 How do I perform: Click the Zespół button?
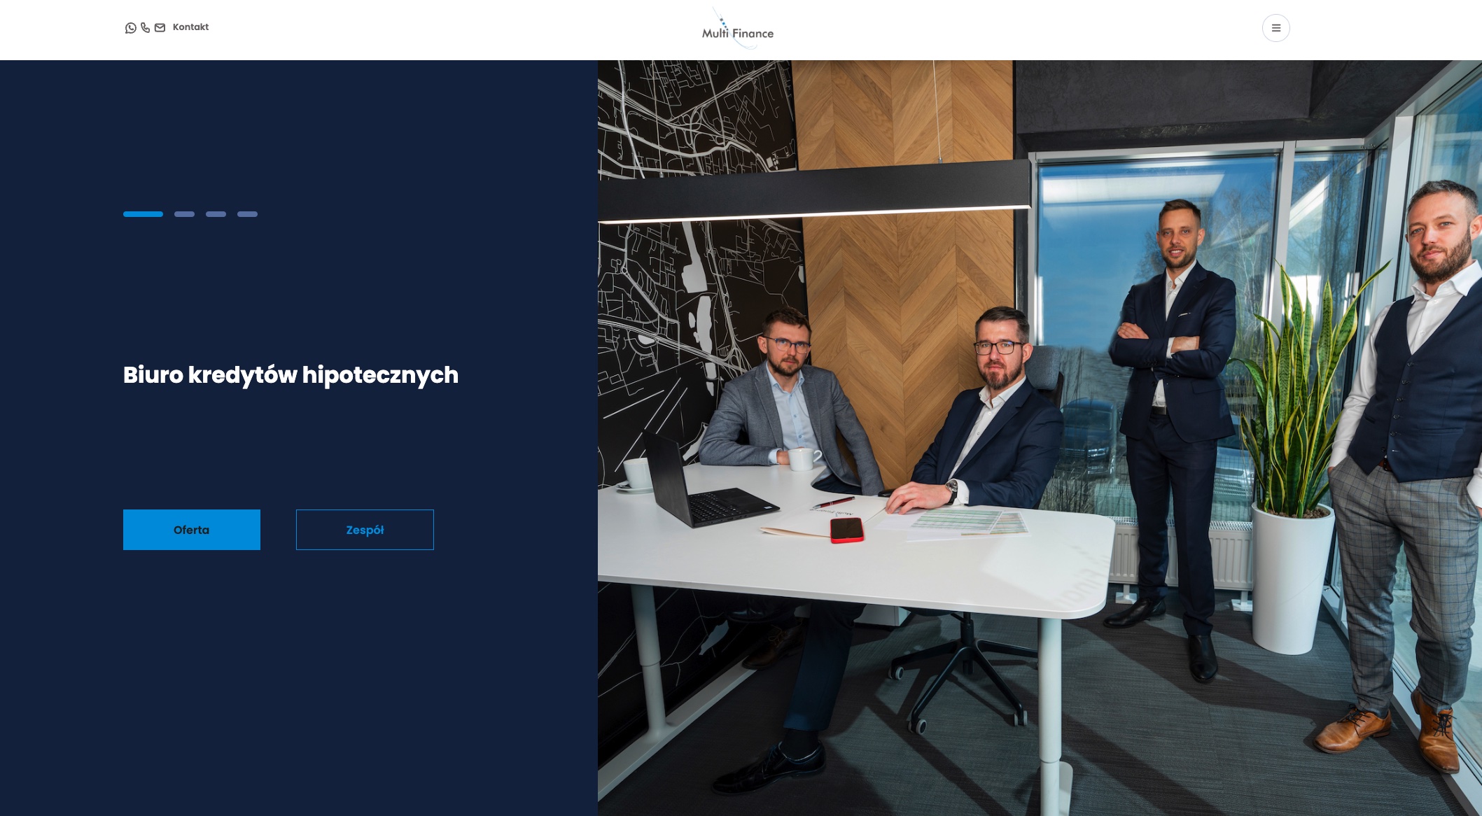(365, 530)
